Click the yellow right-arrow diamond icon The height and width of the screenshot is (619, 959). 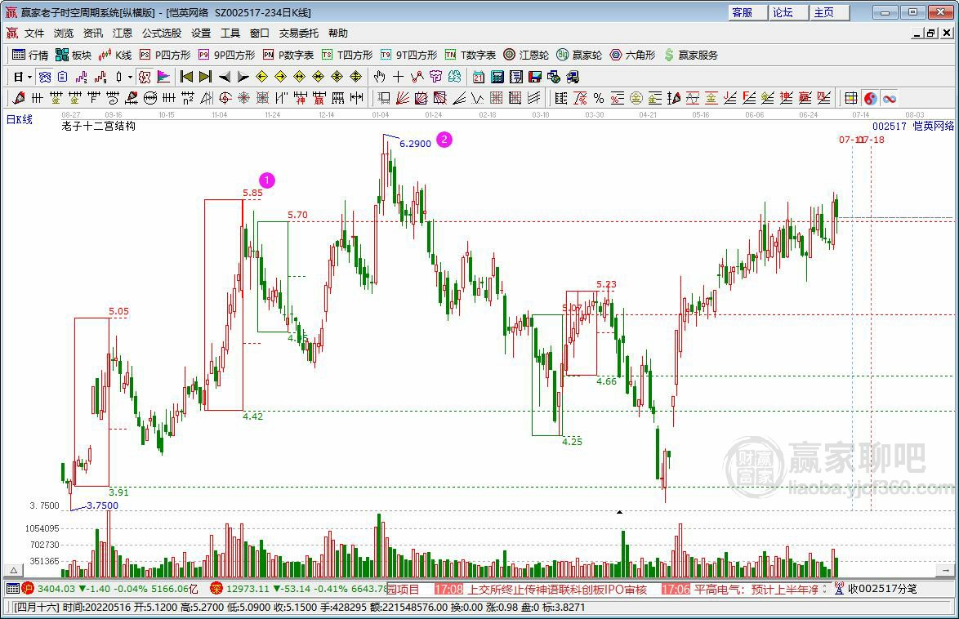281,77
